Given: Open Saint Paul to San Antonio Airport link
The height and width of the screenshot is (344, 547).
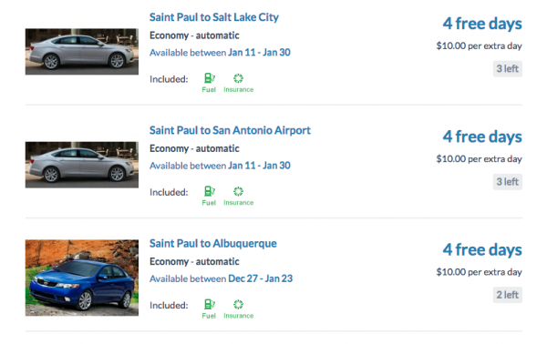Looking at the screenshot, I should 230,130.
